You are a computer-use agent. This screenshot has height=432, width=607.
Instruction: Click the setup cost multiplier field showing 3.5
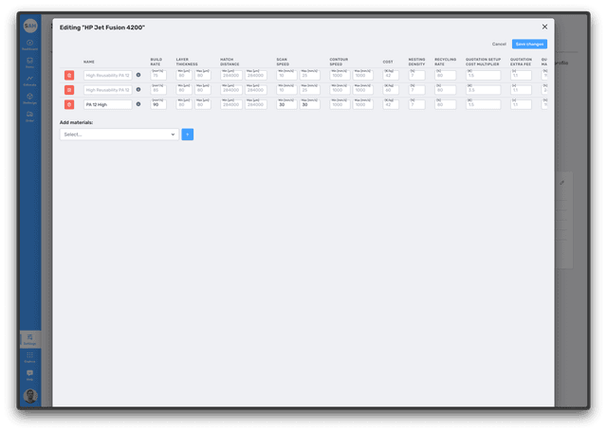tap(483, 90)
